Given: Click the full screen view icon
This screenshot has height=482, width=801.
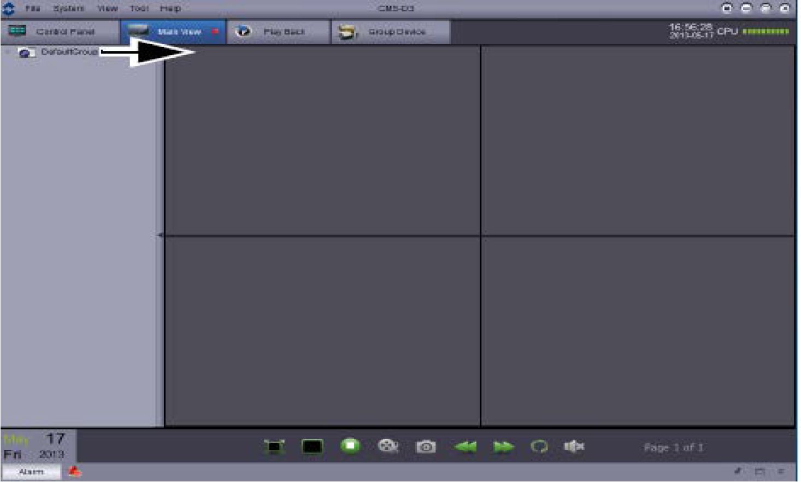Looking at the screenshot, I should 274,447.
